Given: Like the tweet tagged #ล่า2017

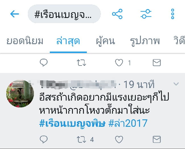Looking at the screenshot, I should point(119,139).
